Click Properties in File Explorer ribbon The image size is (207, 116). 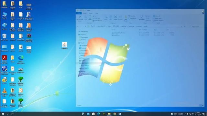[142, 18]
